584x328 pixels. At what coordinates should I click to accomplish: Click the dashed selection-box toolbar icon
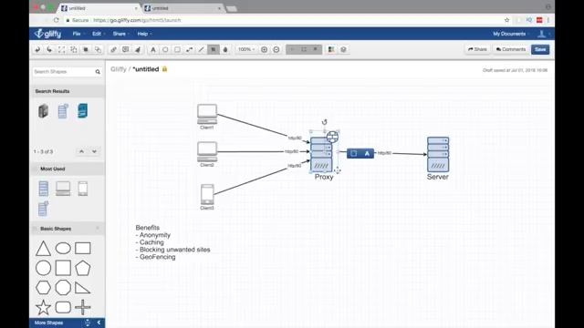(61, 49)
